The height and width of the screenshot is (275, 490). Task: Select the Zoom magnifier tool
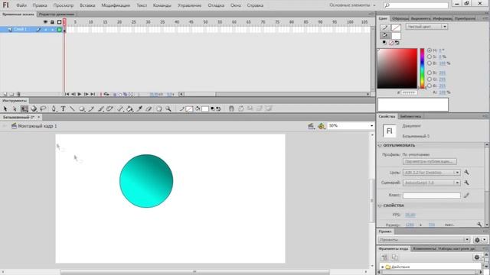168,108
